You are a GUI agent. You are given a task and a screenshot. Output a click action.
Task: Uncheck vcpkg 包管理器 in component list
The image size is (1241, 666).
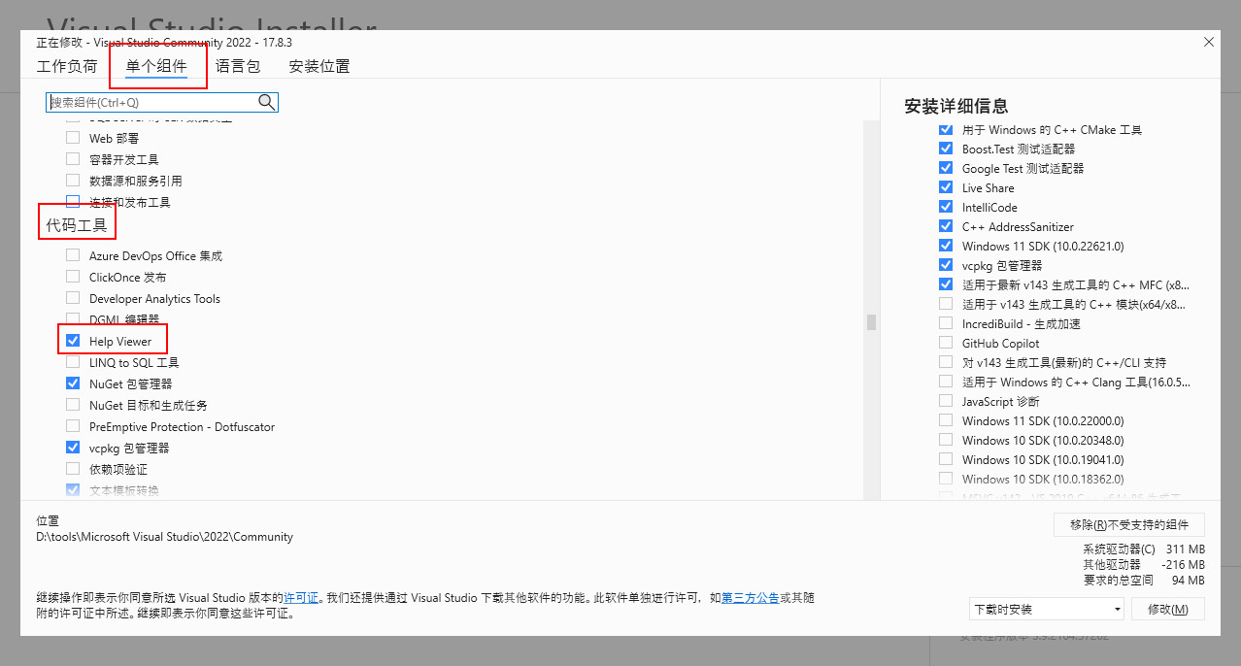click(x=73, y=448)
